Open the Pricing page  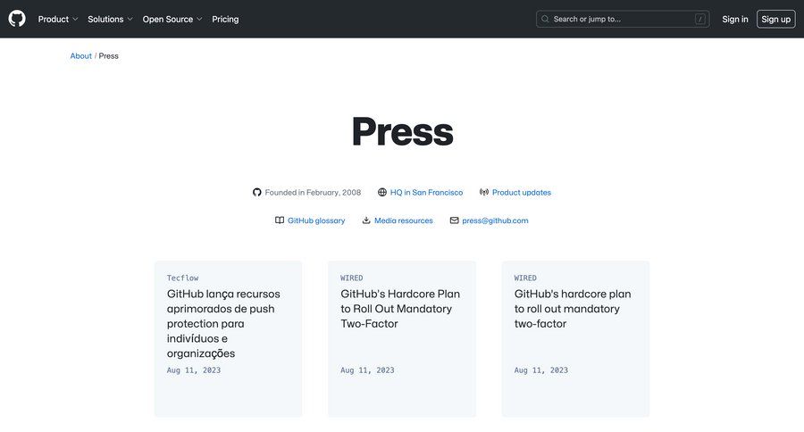point(225,19)
